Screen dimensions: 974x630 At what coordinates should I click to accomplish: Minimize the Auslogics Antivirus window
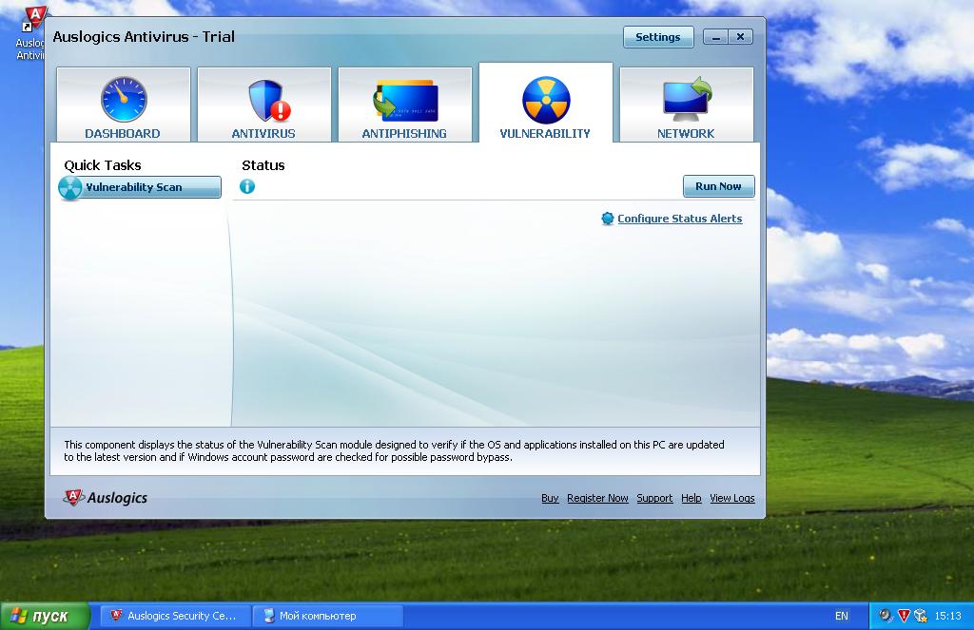(x=715, y=37)
